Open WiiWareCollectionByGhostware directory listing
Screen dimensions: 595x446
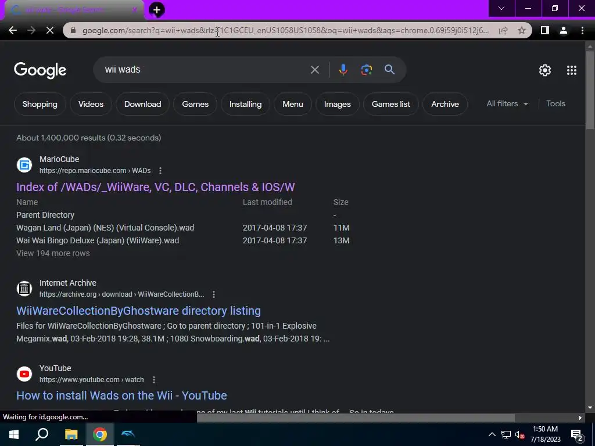[138, 311]
